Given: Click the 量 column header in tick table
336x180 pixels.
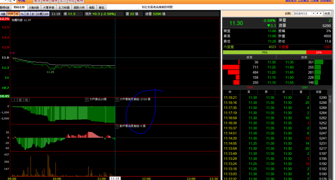Looking at the screenshot, I should pos(301,92).
